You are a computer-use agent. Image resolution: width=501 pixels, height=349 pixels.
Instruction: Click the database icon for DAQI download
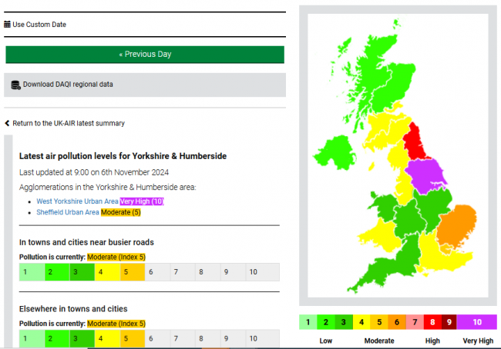(15, 85)
